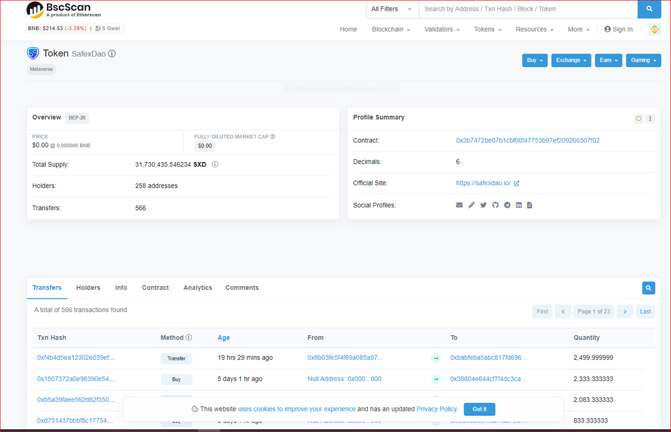Switch to the Analytics tab
Screen dimensions: 671x432
[198, 288]
